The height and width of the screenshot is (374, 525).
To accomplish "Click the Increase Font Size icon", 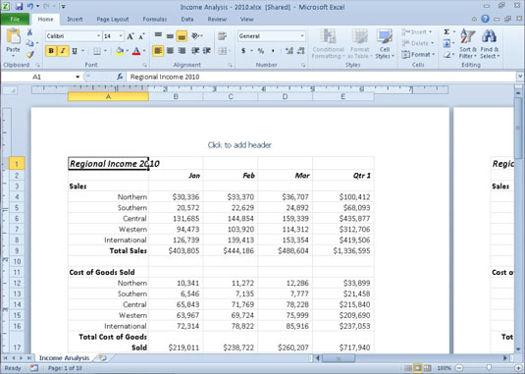I will pyautogui.click(x=131, y=36).
